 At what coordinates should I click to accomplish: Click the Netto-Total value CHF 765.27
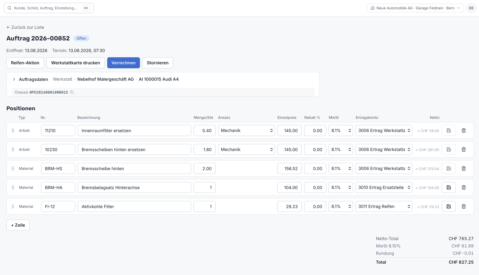[461, 239]
